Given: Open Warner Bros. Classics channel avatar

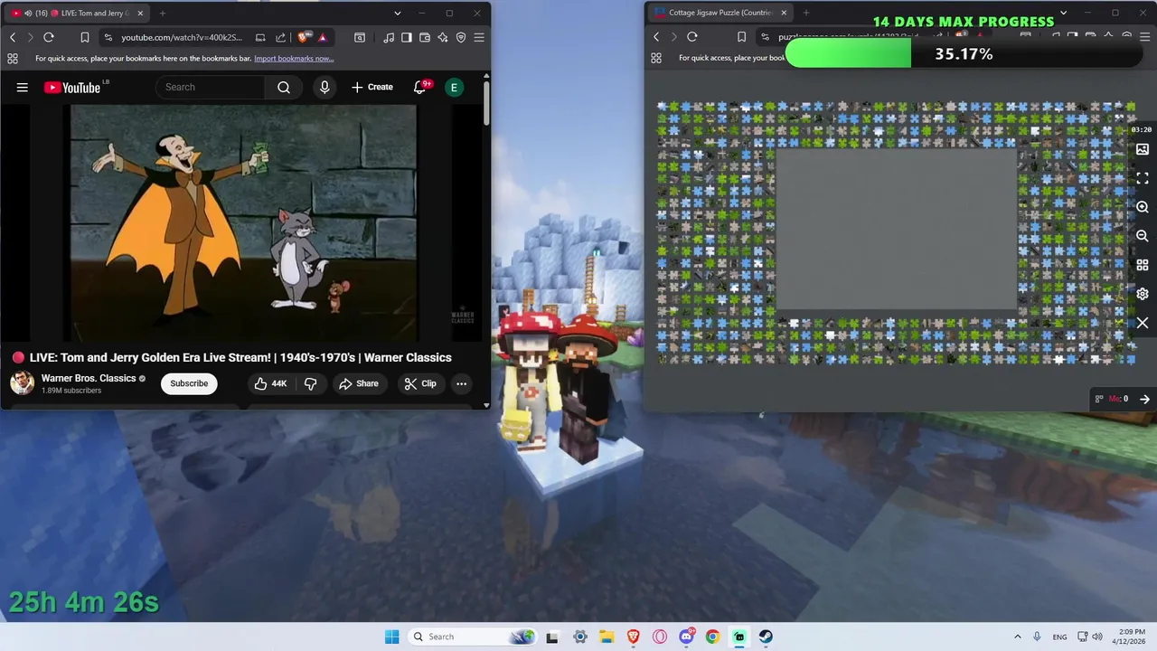Looking at the screenshot, I should (22, 383).
